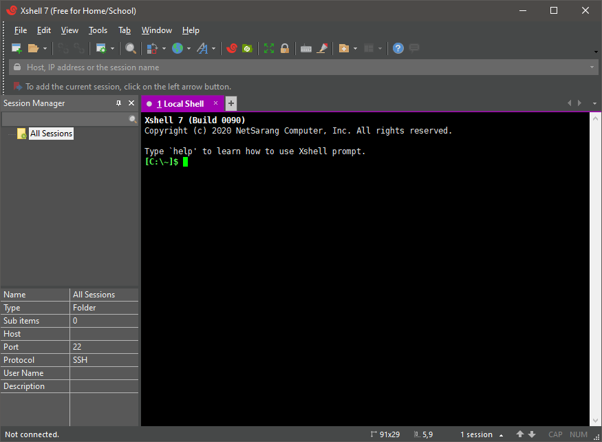Open the Edit menu
Image resolution: width=602 pixels, height=442 pixels.
pos(44,30)
